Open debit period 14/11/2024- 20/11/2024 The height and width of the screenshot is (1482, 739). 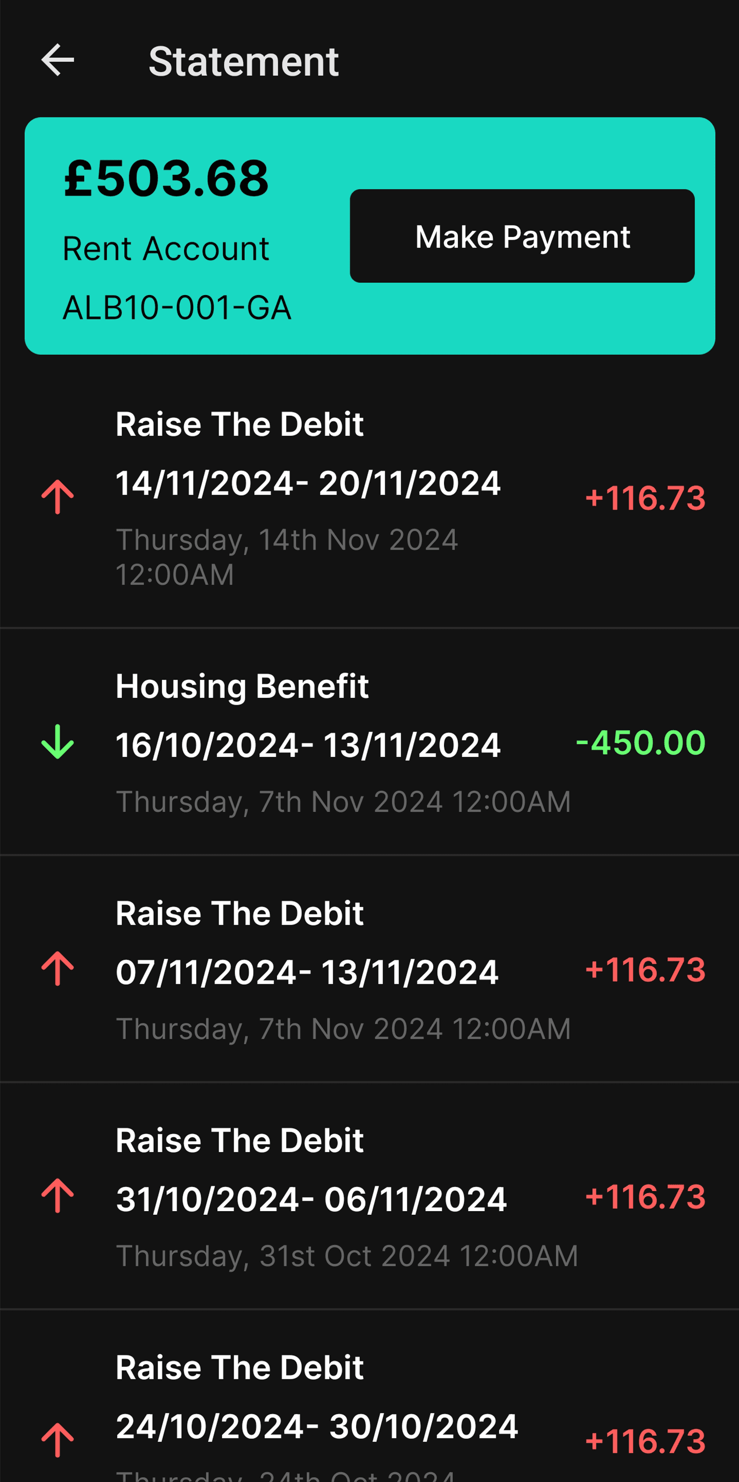[308, 483]
